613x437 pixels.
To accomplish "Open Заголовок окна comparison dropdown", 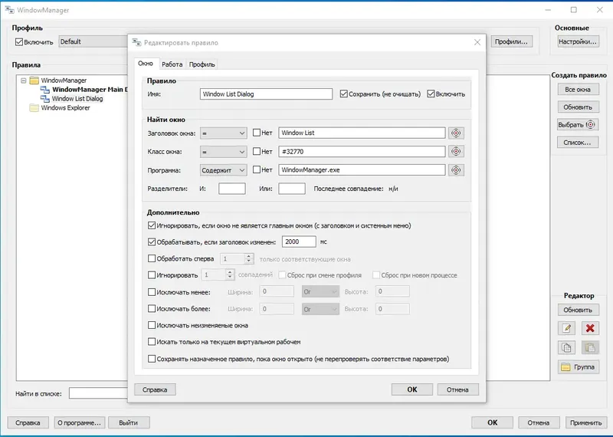I will point(223,133).
